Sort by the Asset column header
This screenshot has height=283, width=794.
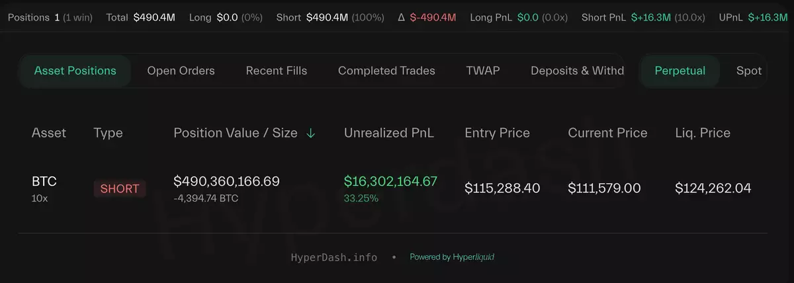point(49,133)
